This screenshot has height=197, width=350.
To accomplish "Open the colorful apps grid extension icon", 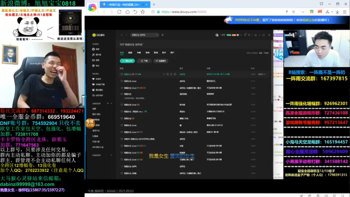I will (x=311, y=12).
